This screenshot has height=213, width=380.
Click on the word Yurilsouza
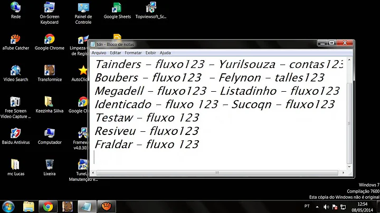click(x=247, y=64)
